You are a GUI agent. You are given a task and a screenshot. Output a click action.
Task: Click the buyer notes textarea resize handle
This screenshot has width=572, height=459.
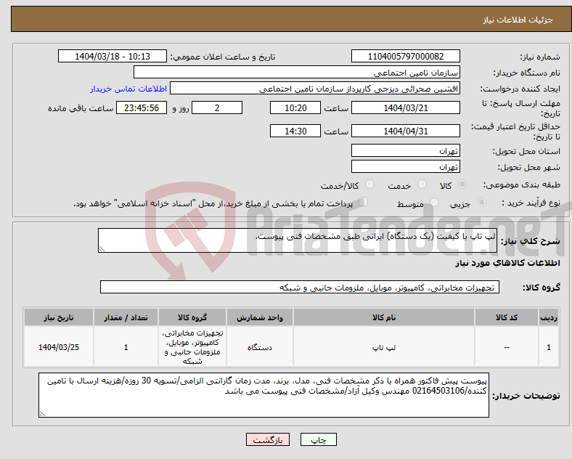(x=42, y=414)
